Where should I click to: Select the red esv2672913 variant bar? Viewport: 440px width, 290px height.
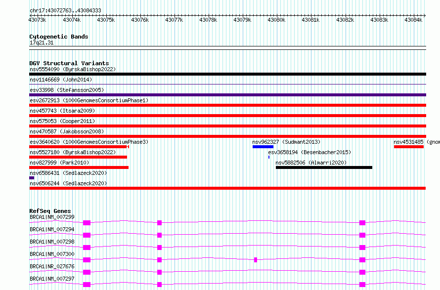[227, 105]
